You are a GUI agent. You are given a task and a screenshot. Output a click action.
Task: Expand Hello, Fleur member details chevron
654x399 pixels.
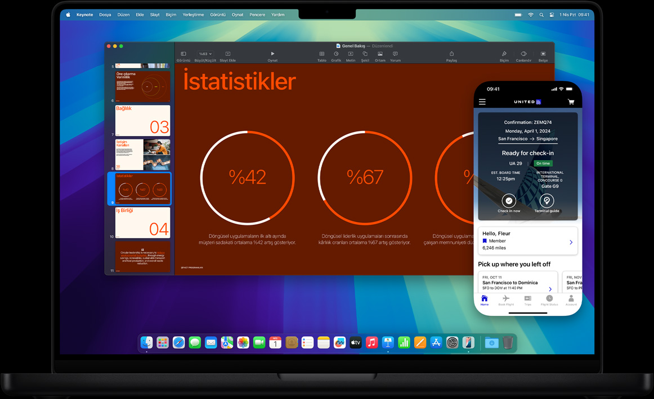(x=571, y=242)
